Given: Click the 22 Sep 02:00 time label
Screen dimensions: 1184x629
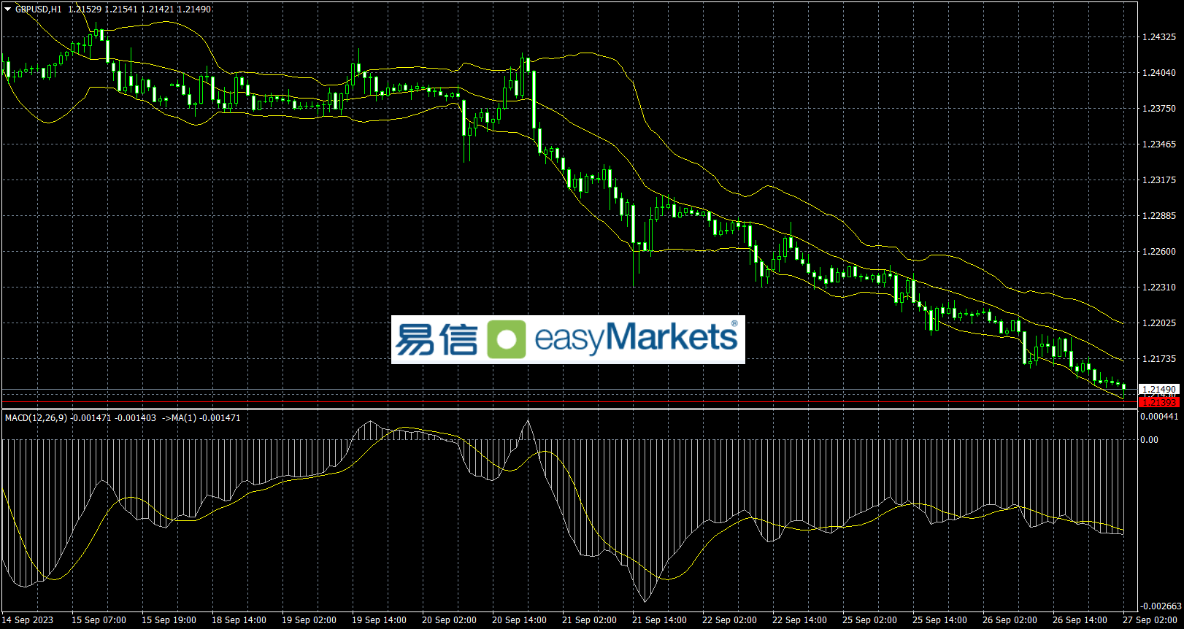Looking at the screenshot, I should (729, 620).
